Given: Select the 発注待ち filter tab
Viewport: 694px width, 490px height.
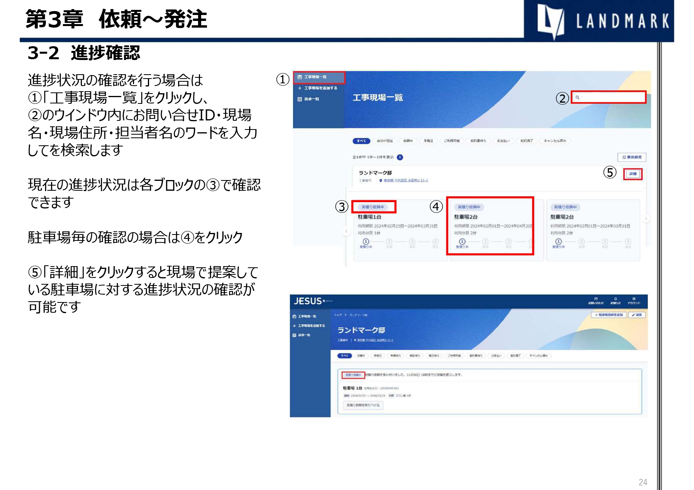Looking at the screenshot, I should coord(434,356).
